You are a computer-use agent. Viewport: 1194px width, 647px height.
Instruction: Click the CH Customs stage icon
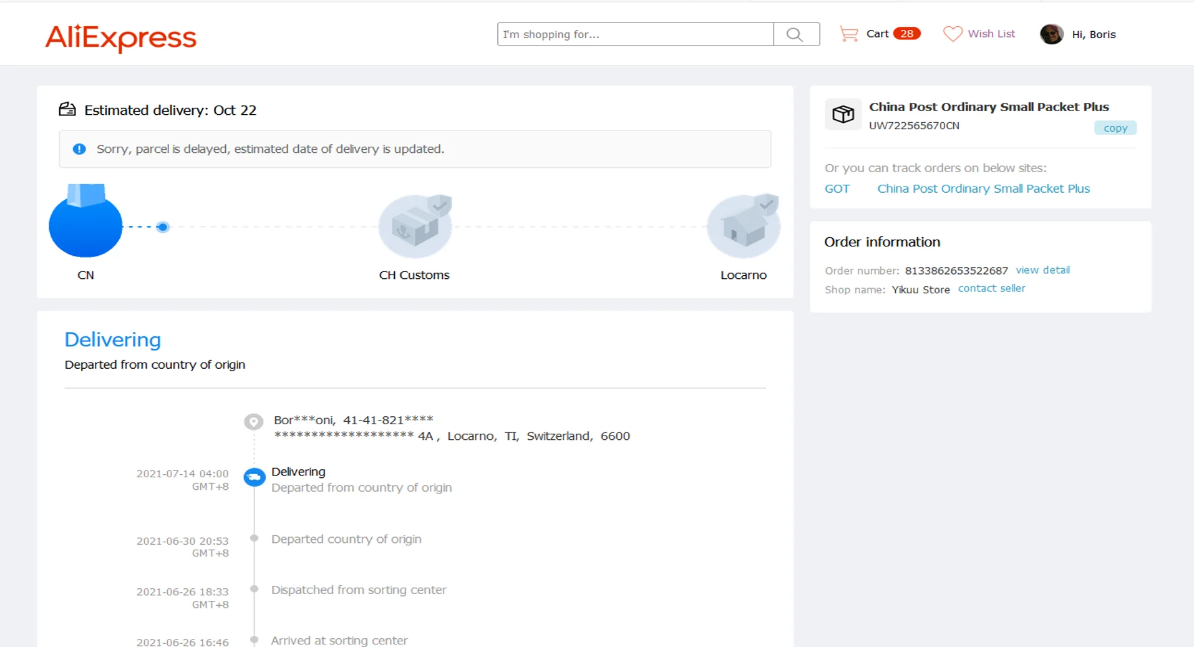(x=415, y=226)
